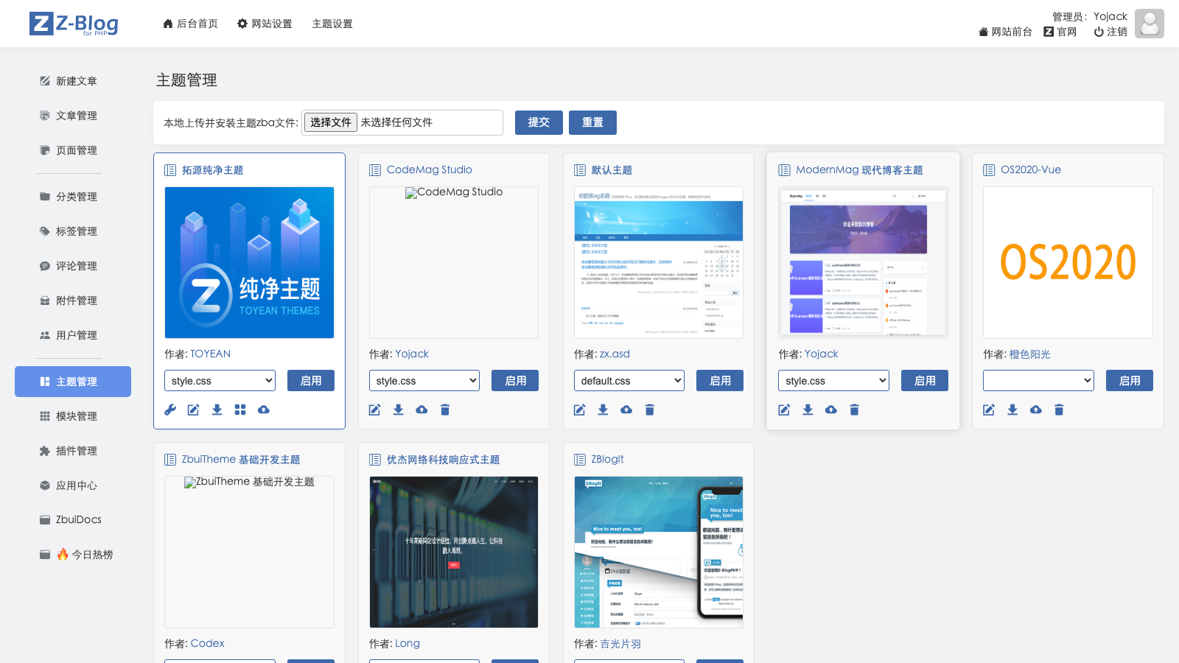
Task: Open 评论管理 in the sidebar
Action: click(x=73, y=266)
